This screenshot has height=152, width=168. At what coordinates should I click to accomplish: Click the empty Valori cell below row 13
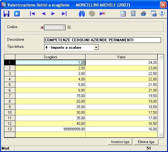tap(122, 135)
